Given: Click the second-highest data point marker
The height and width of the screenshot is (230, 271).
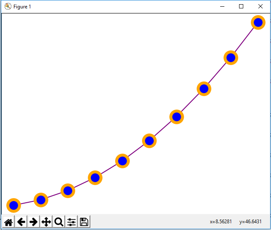Looking at the screenshot, I should tap(231, 57).
